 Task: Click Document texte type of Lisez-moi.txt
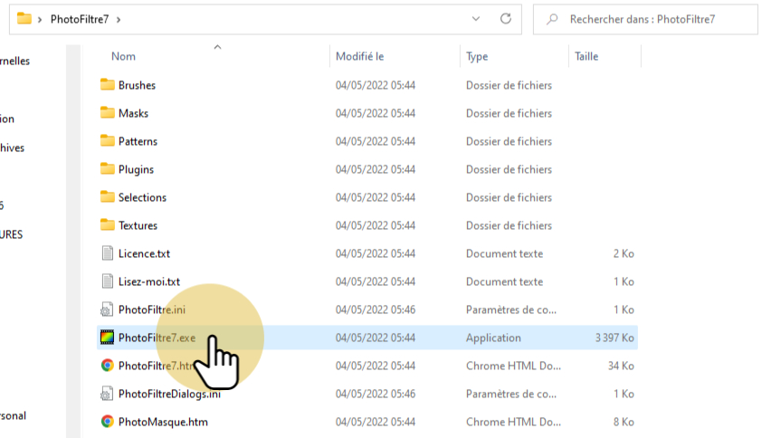504,282
